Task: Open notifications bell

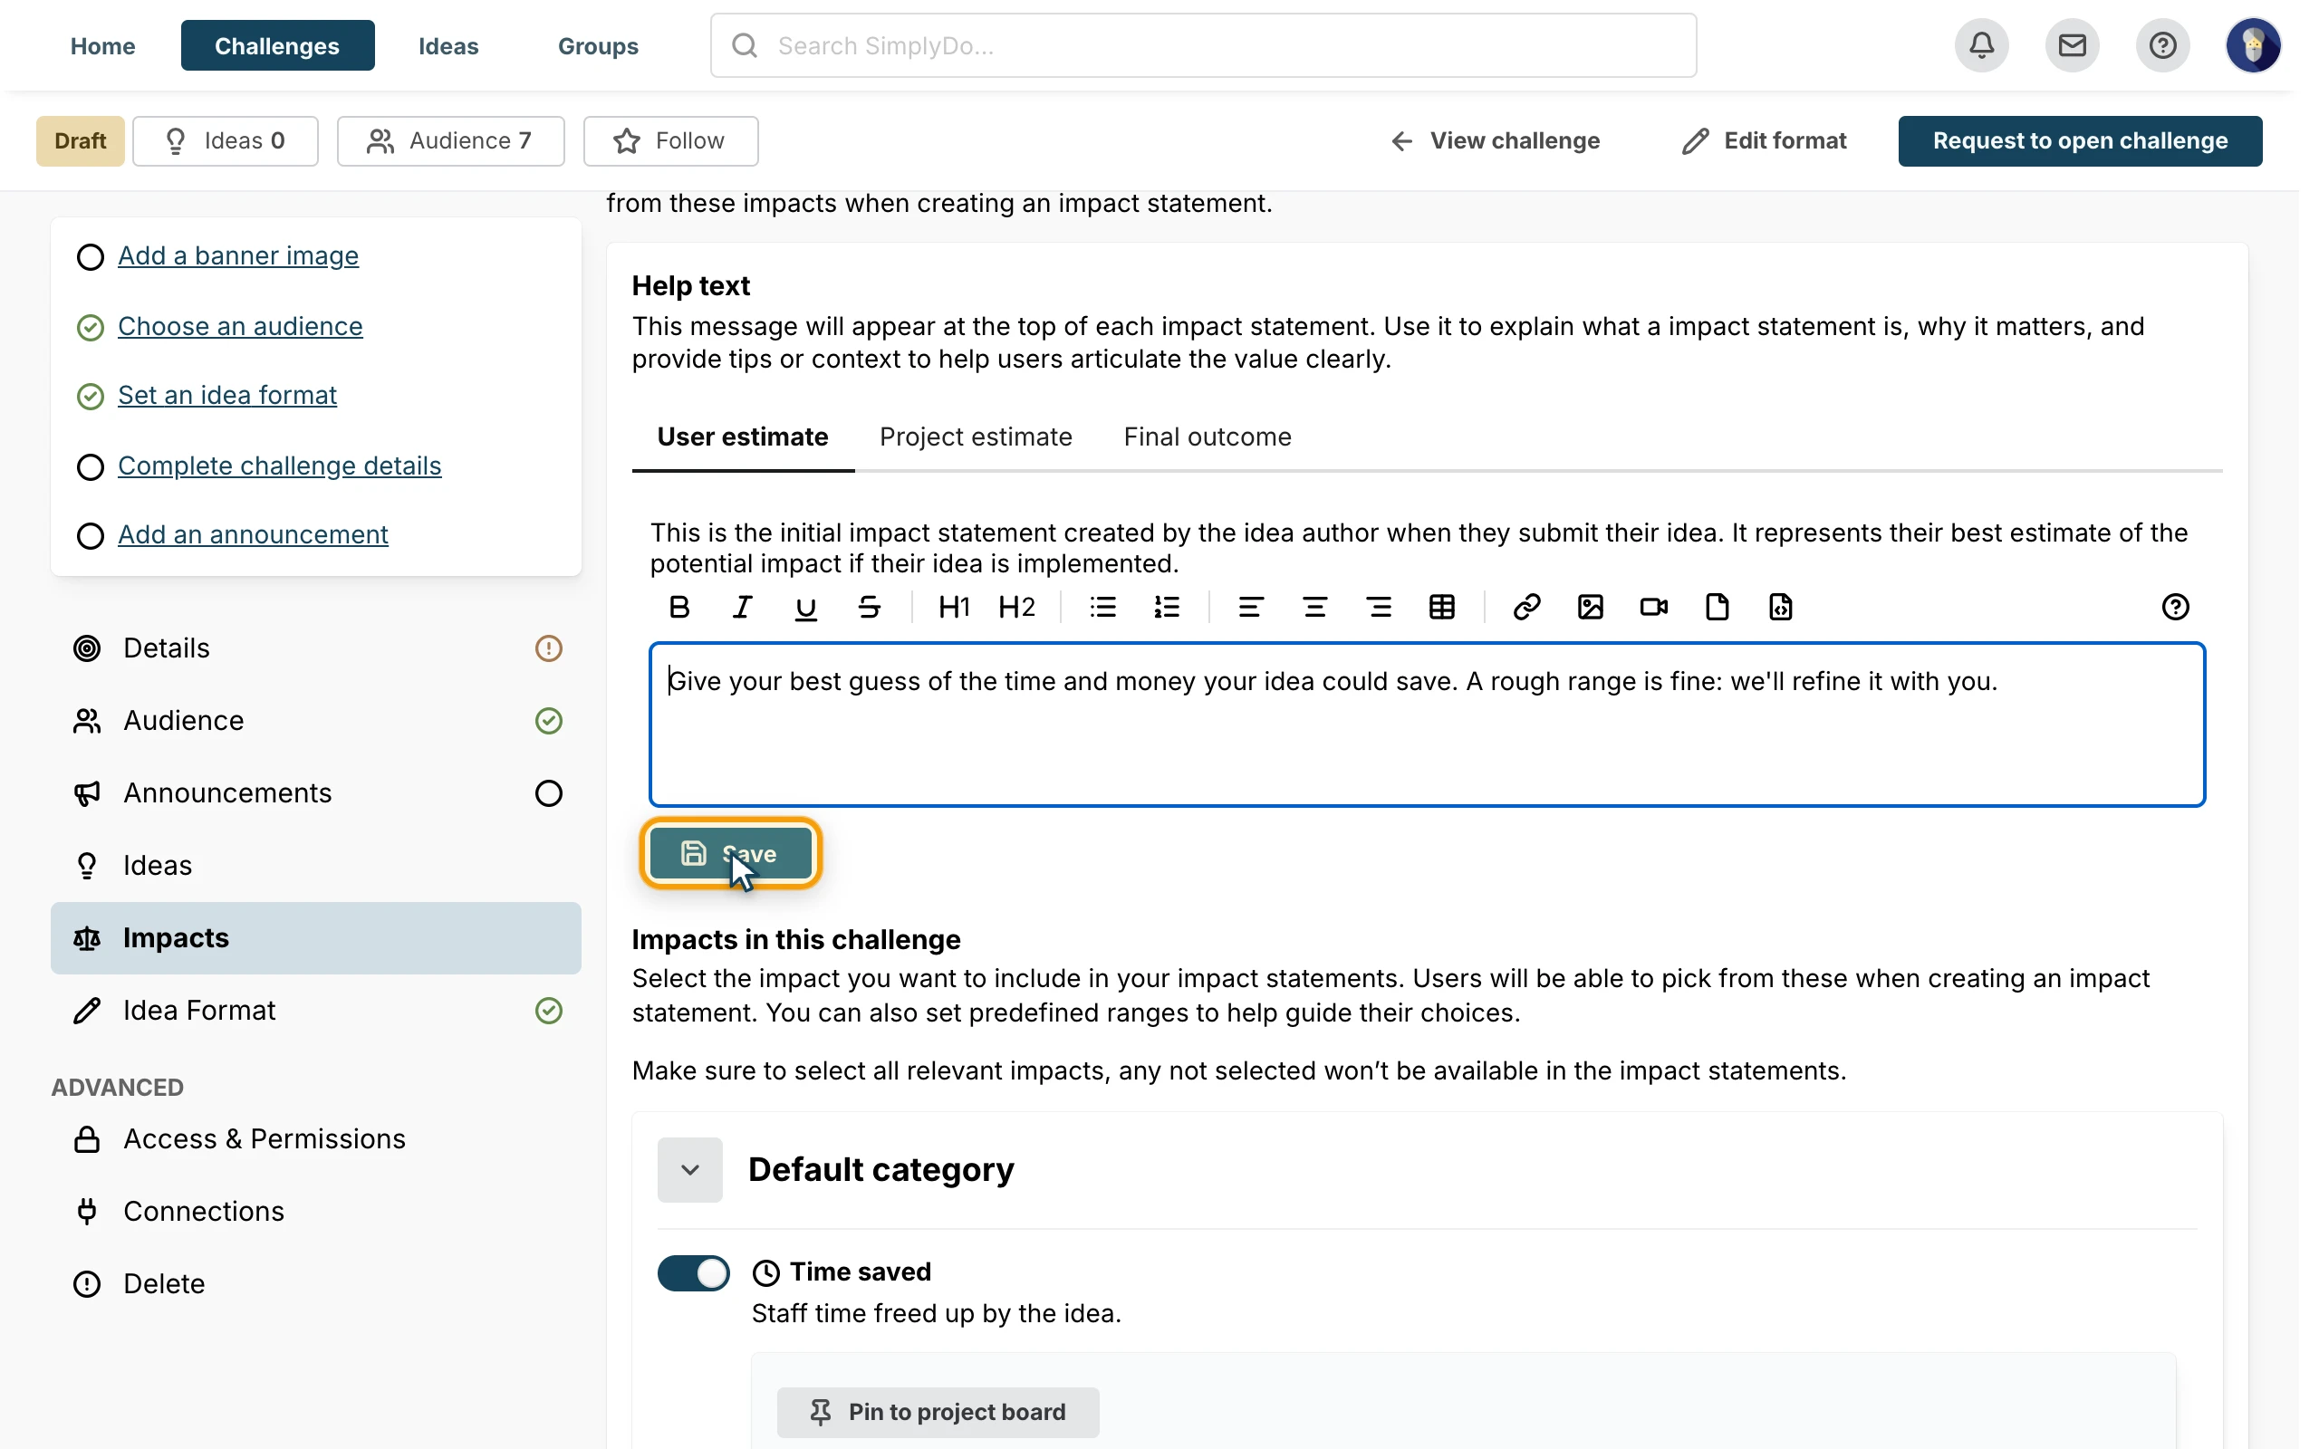Action: pos(1982,45)
